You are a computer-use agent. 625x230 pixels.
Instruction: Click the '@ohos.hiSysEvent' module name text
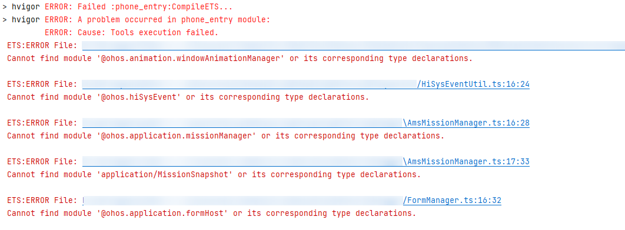pyautogui.click(x=139, y=97)
